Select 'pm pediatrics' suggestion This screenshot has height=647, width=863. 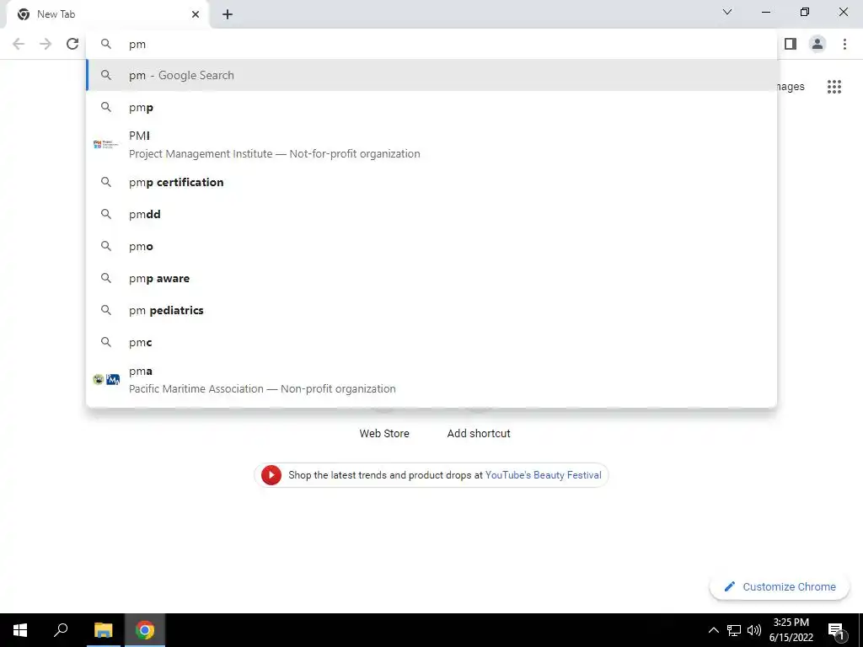(431, 310)
